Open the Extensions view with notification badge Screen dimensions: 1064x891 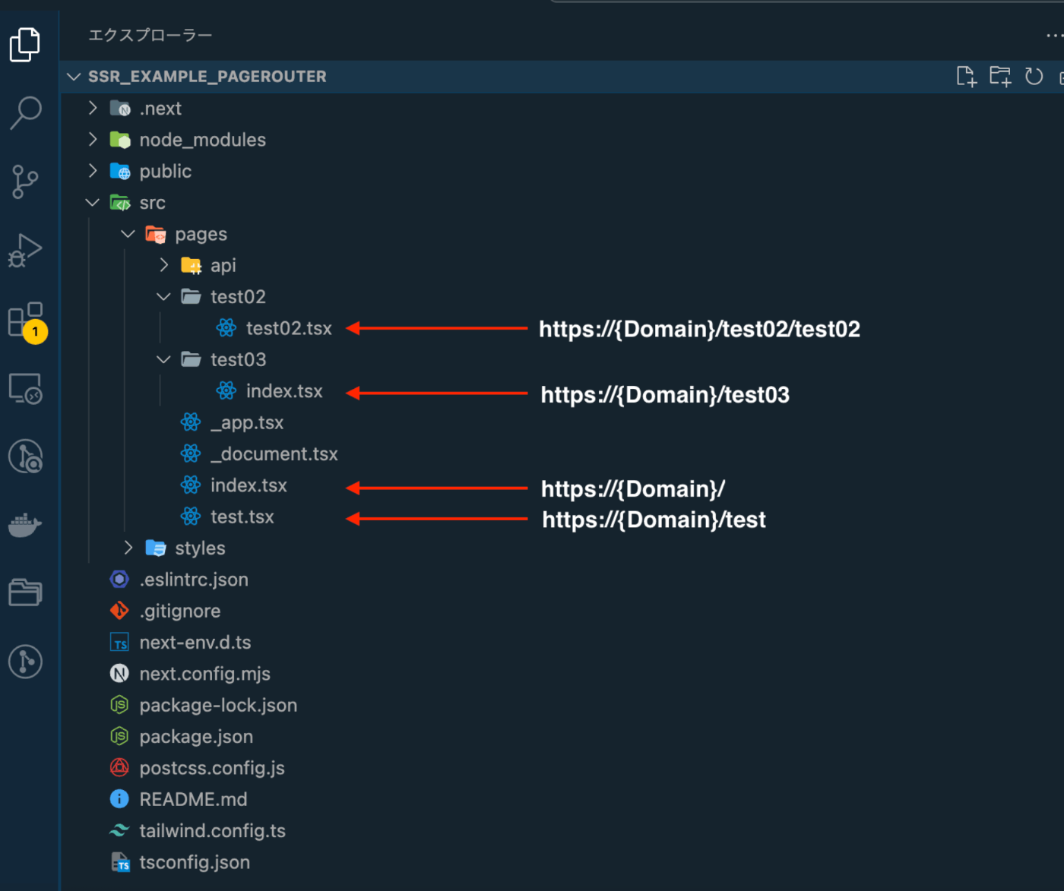tap(25, 320)
